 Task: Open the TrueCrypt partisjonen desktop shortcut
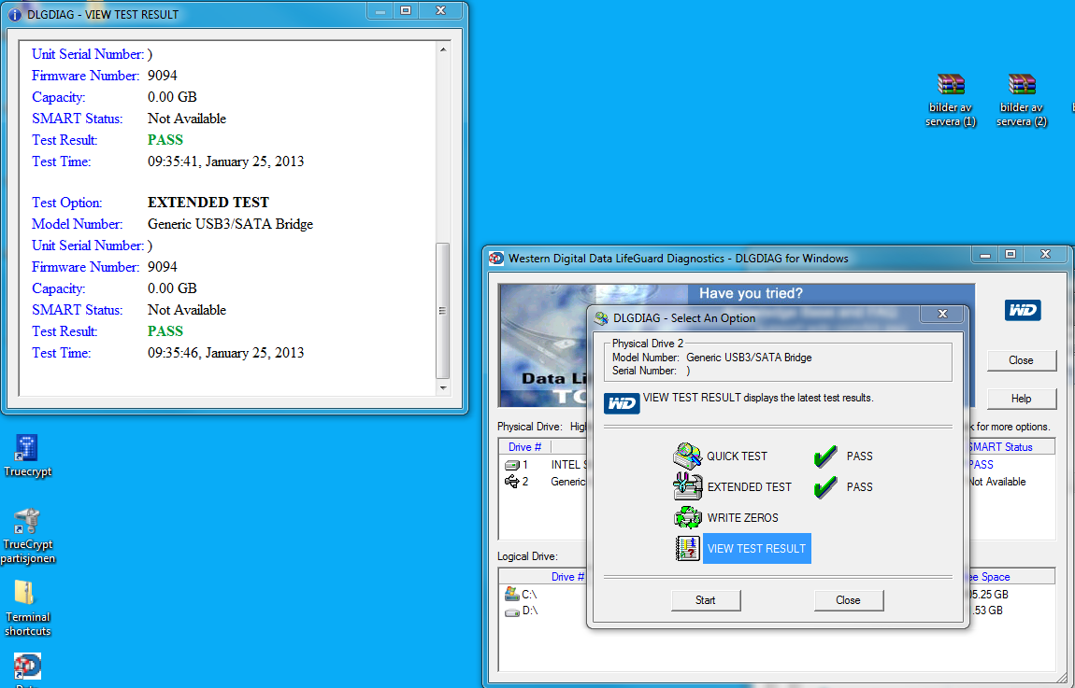[27, 536]
